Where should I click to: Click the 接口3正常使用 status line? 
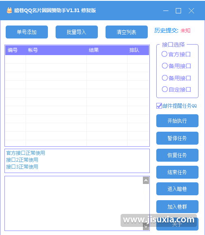coord(22,167)
